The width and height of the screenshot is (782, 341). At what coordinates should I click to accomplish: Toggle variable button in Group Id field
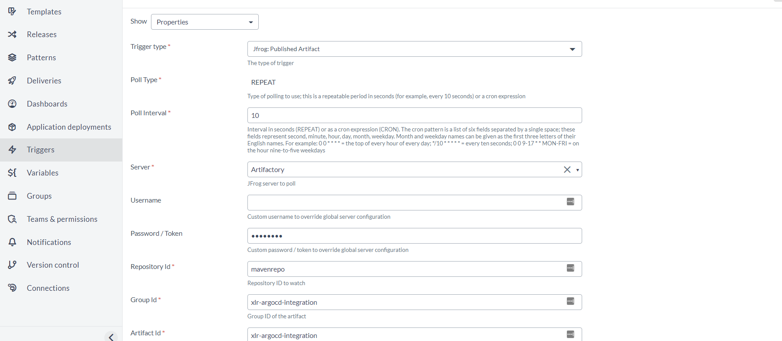click(570, 301)
